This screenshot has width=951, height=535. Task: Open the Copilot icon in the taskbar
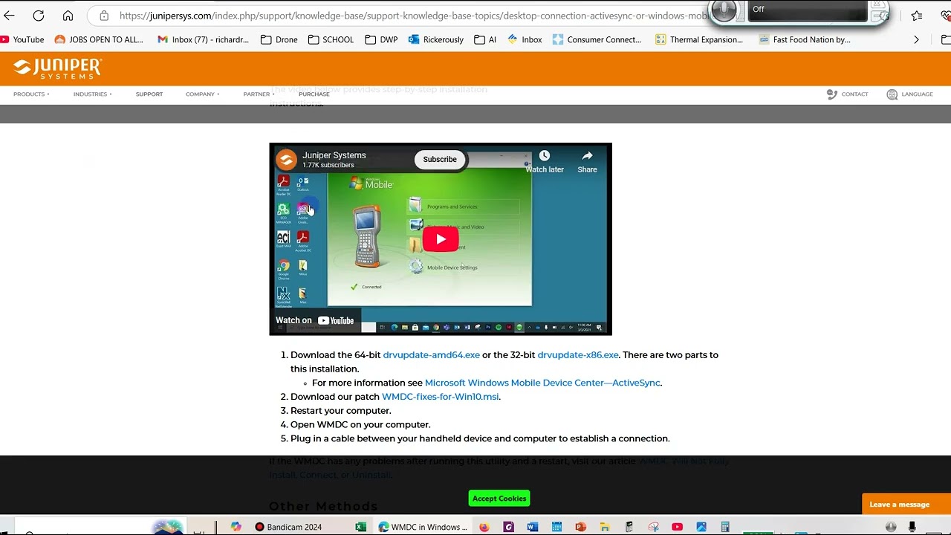(x=236, y=527)
